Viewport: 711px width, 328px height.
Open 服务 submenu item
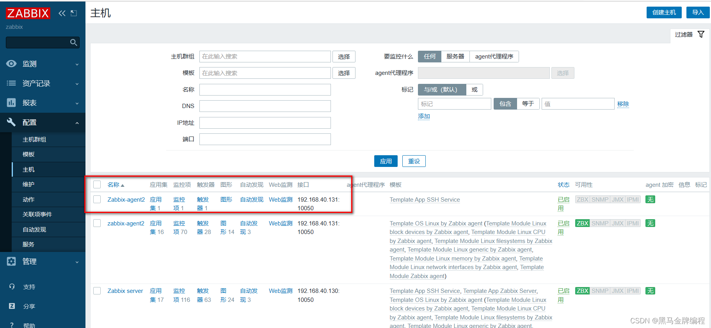click(48, 245)
